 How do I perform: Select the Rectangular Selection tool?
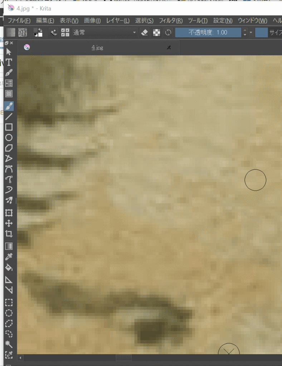coord(9,302)
